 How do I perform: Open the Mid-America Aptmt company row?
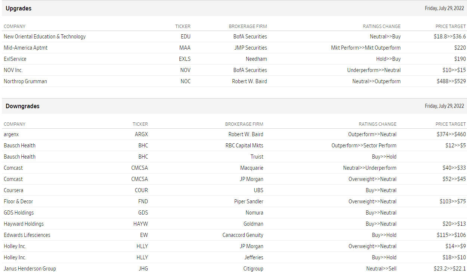25,48
